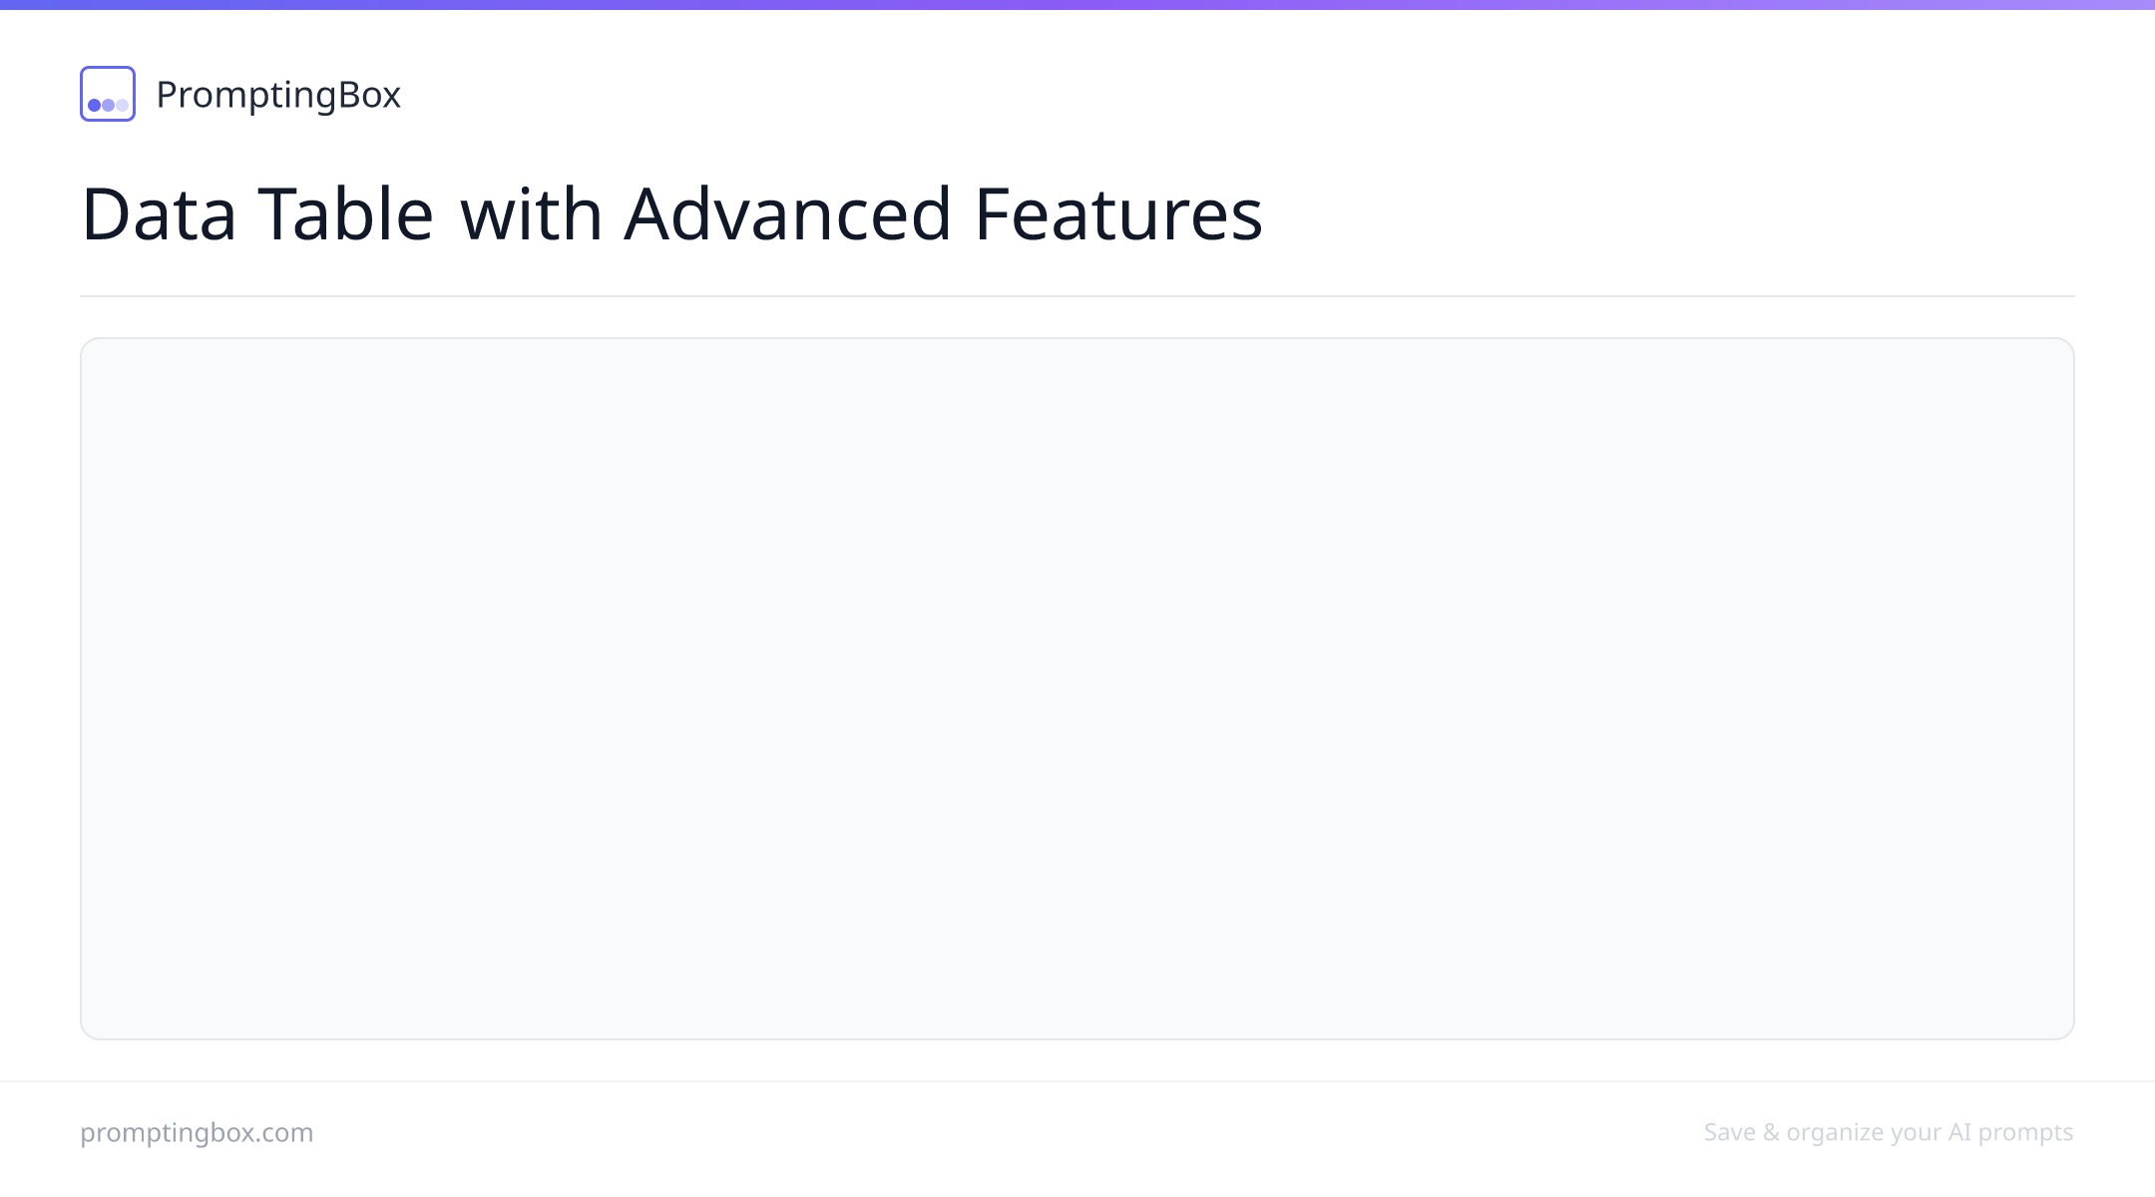Screen dimensions: 2155x1197
Task: Click the middle dot in the logo
Action: [x=108, y=105]
